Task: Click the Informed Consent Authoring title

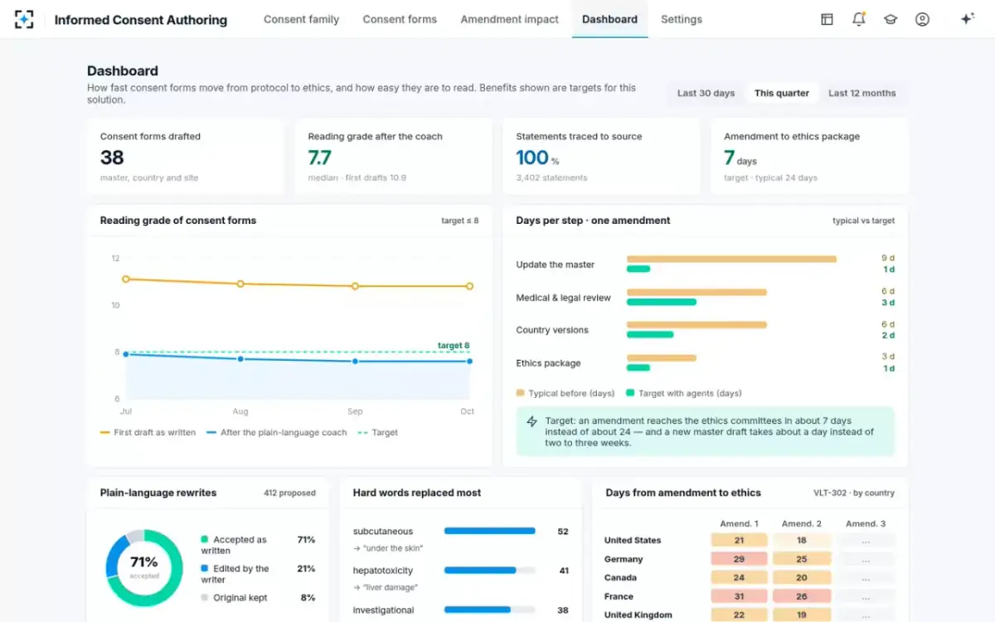Action: coord(140,19)
